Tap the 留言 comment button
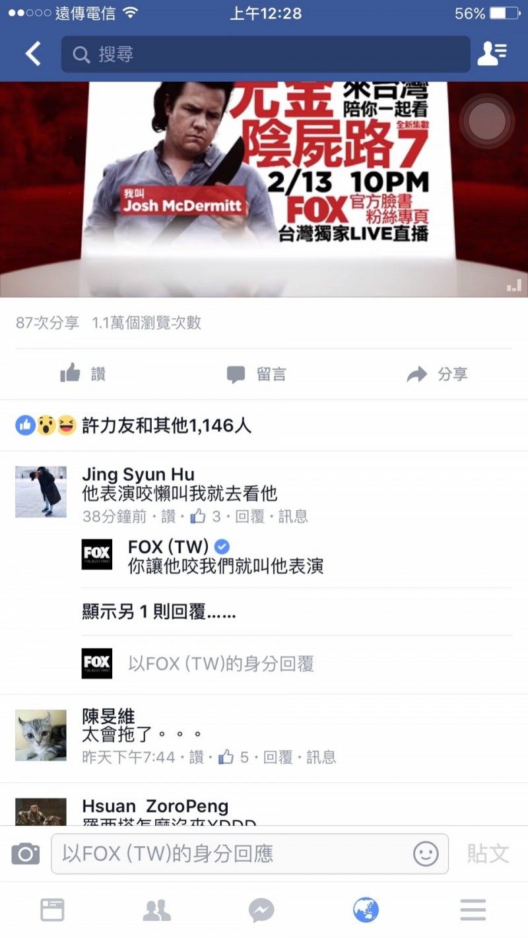Viewport: 528px width, 938px height. [x=256, y=374]
